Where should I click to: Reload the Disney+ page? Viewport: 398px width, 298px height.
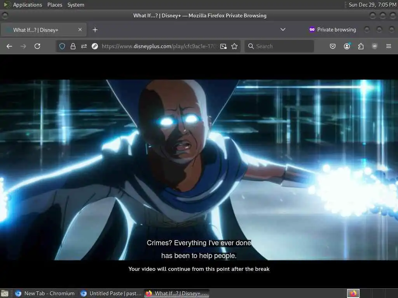(x=37, y=47)
